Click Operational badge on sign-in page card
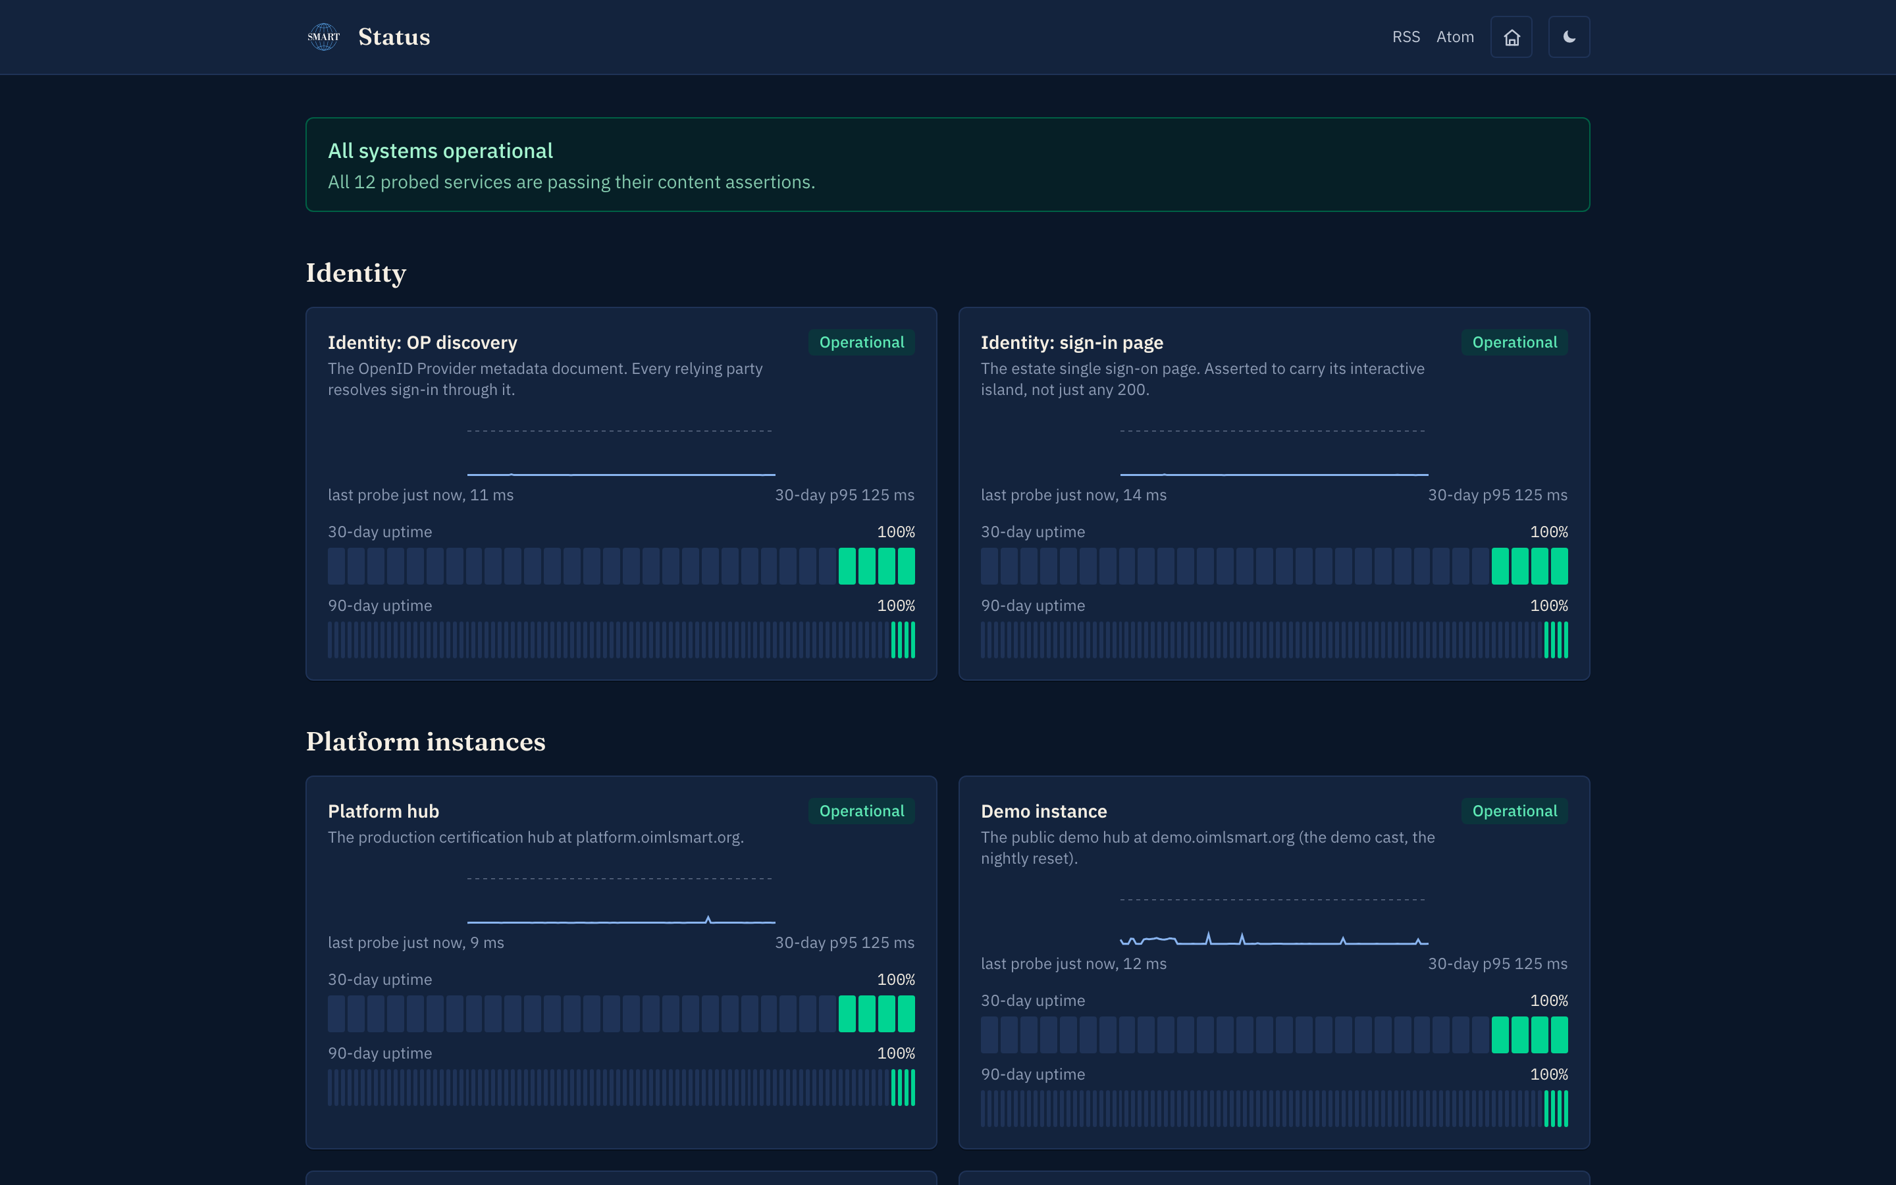 point(1514,342)
